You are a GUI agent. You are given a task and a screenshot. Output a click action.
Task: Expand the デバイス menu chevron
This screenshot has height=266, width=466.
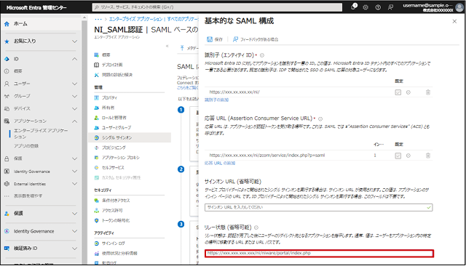pos(74,109)
